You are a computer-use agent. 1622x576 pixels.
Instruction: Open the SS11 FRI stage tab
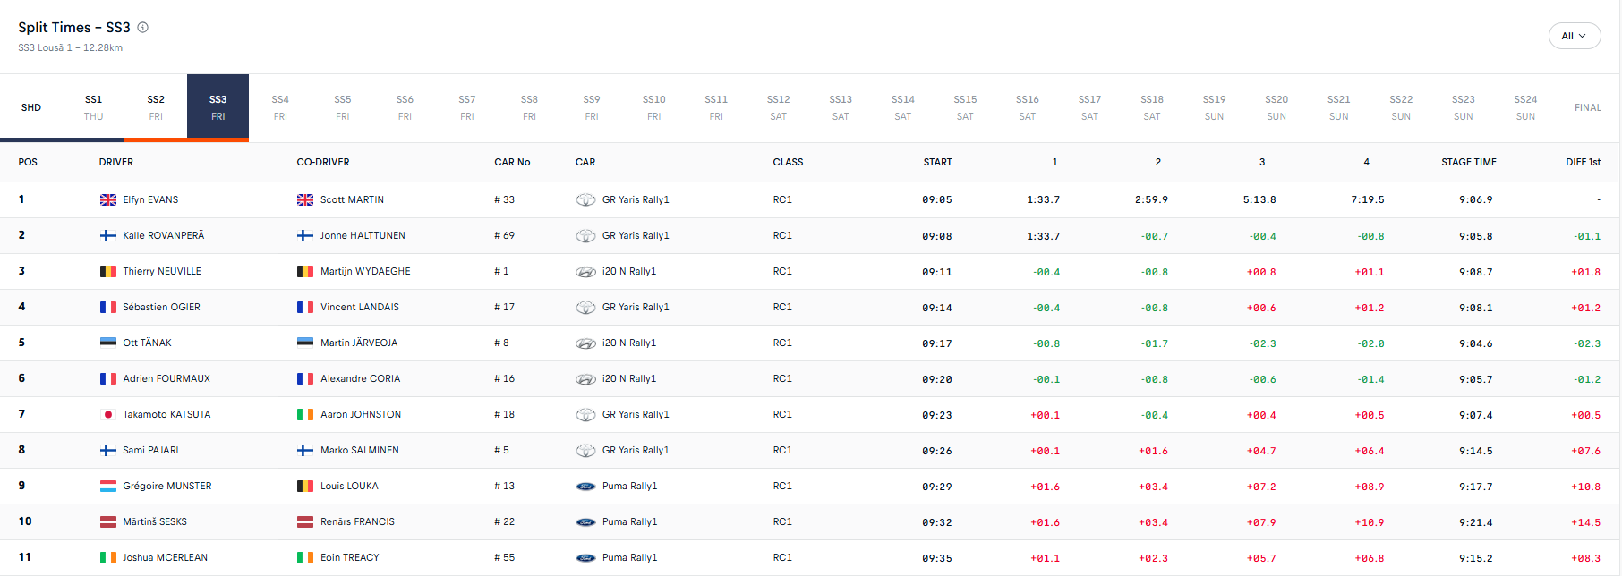pyautogui.click(x=716, y=107)
